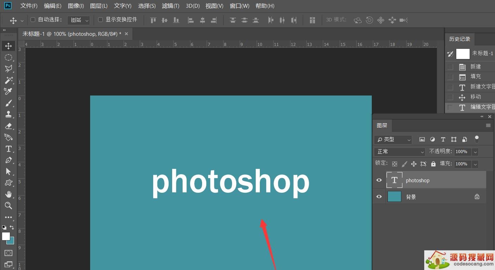Open the 图像(I) menu
495x270 pixels.
(76, 6)
